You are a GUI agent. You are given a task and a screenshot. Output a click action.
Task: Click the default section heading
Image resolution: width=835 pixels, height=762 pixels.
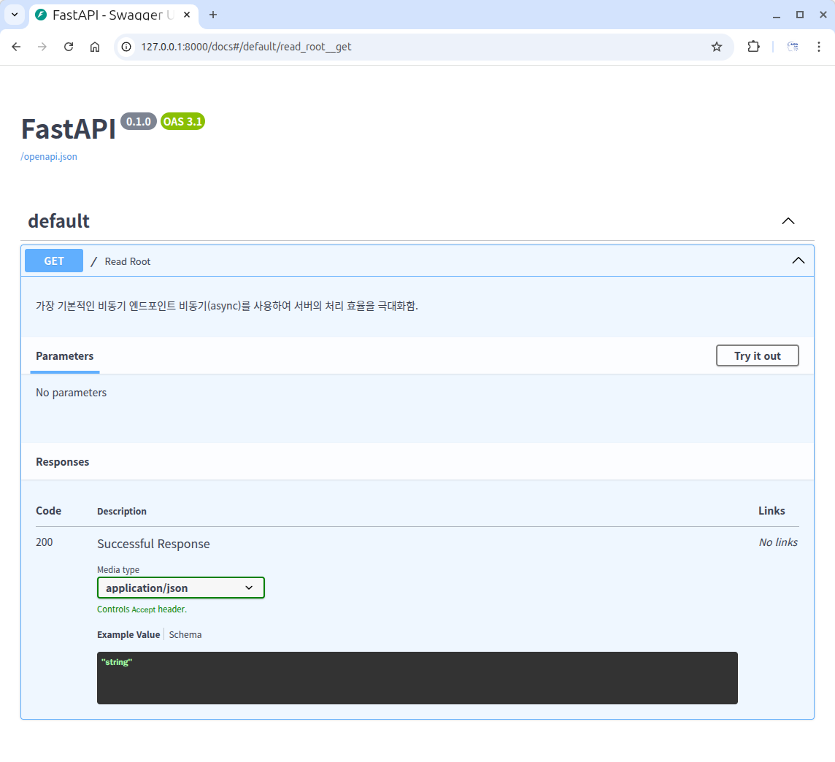58,221
